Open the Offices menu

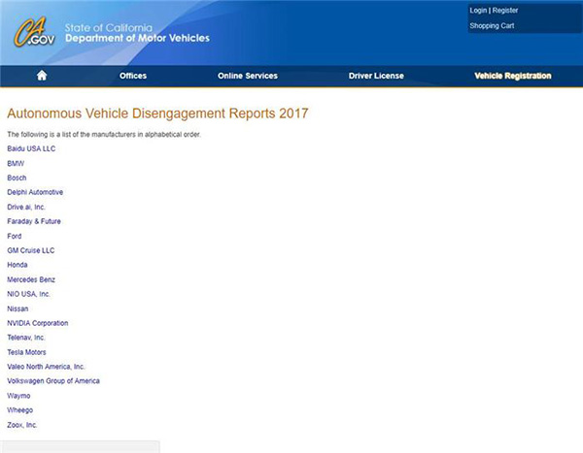pos(133,76)
